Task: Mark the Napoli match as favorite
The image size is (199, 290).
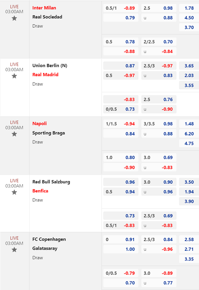Action: pos(14,134)
